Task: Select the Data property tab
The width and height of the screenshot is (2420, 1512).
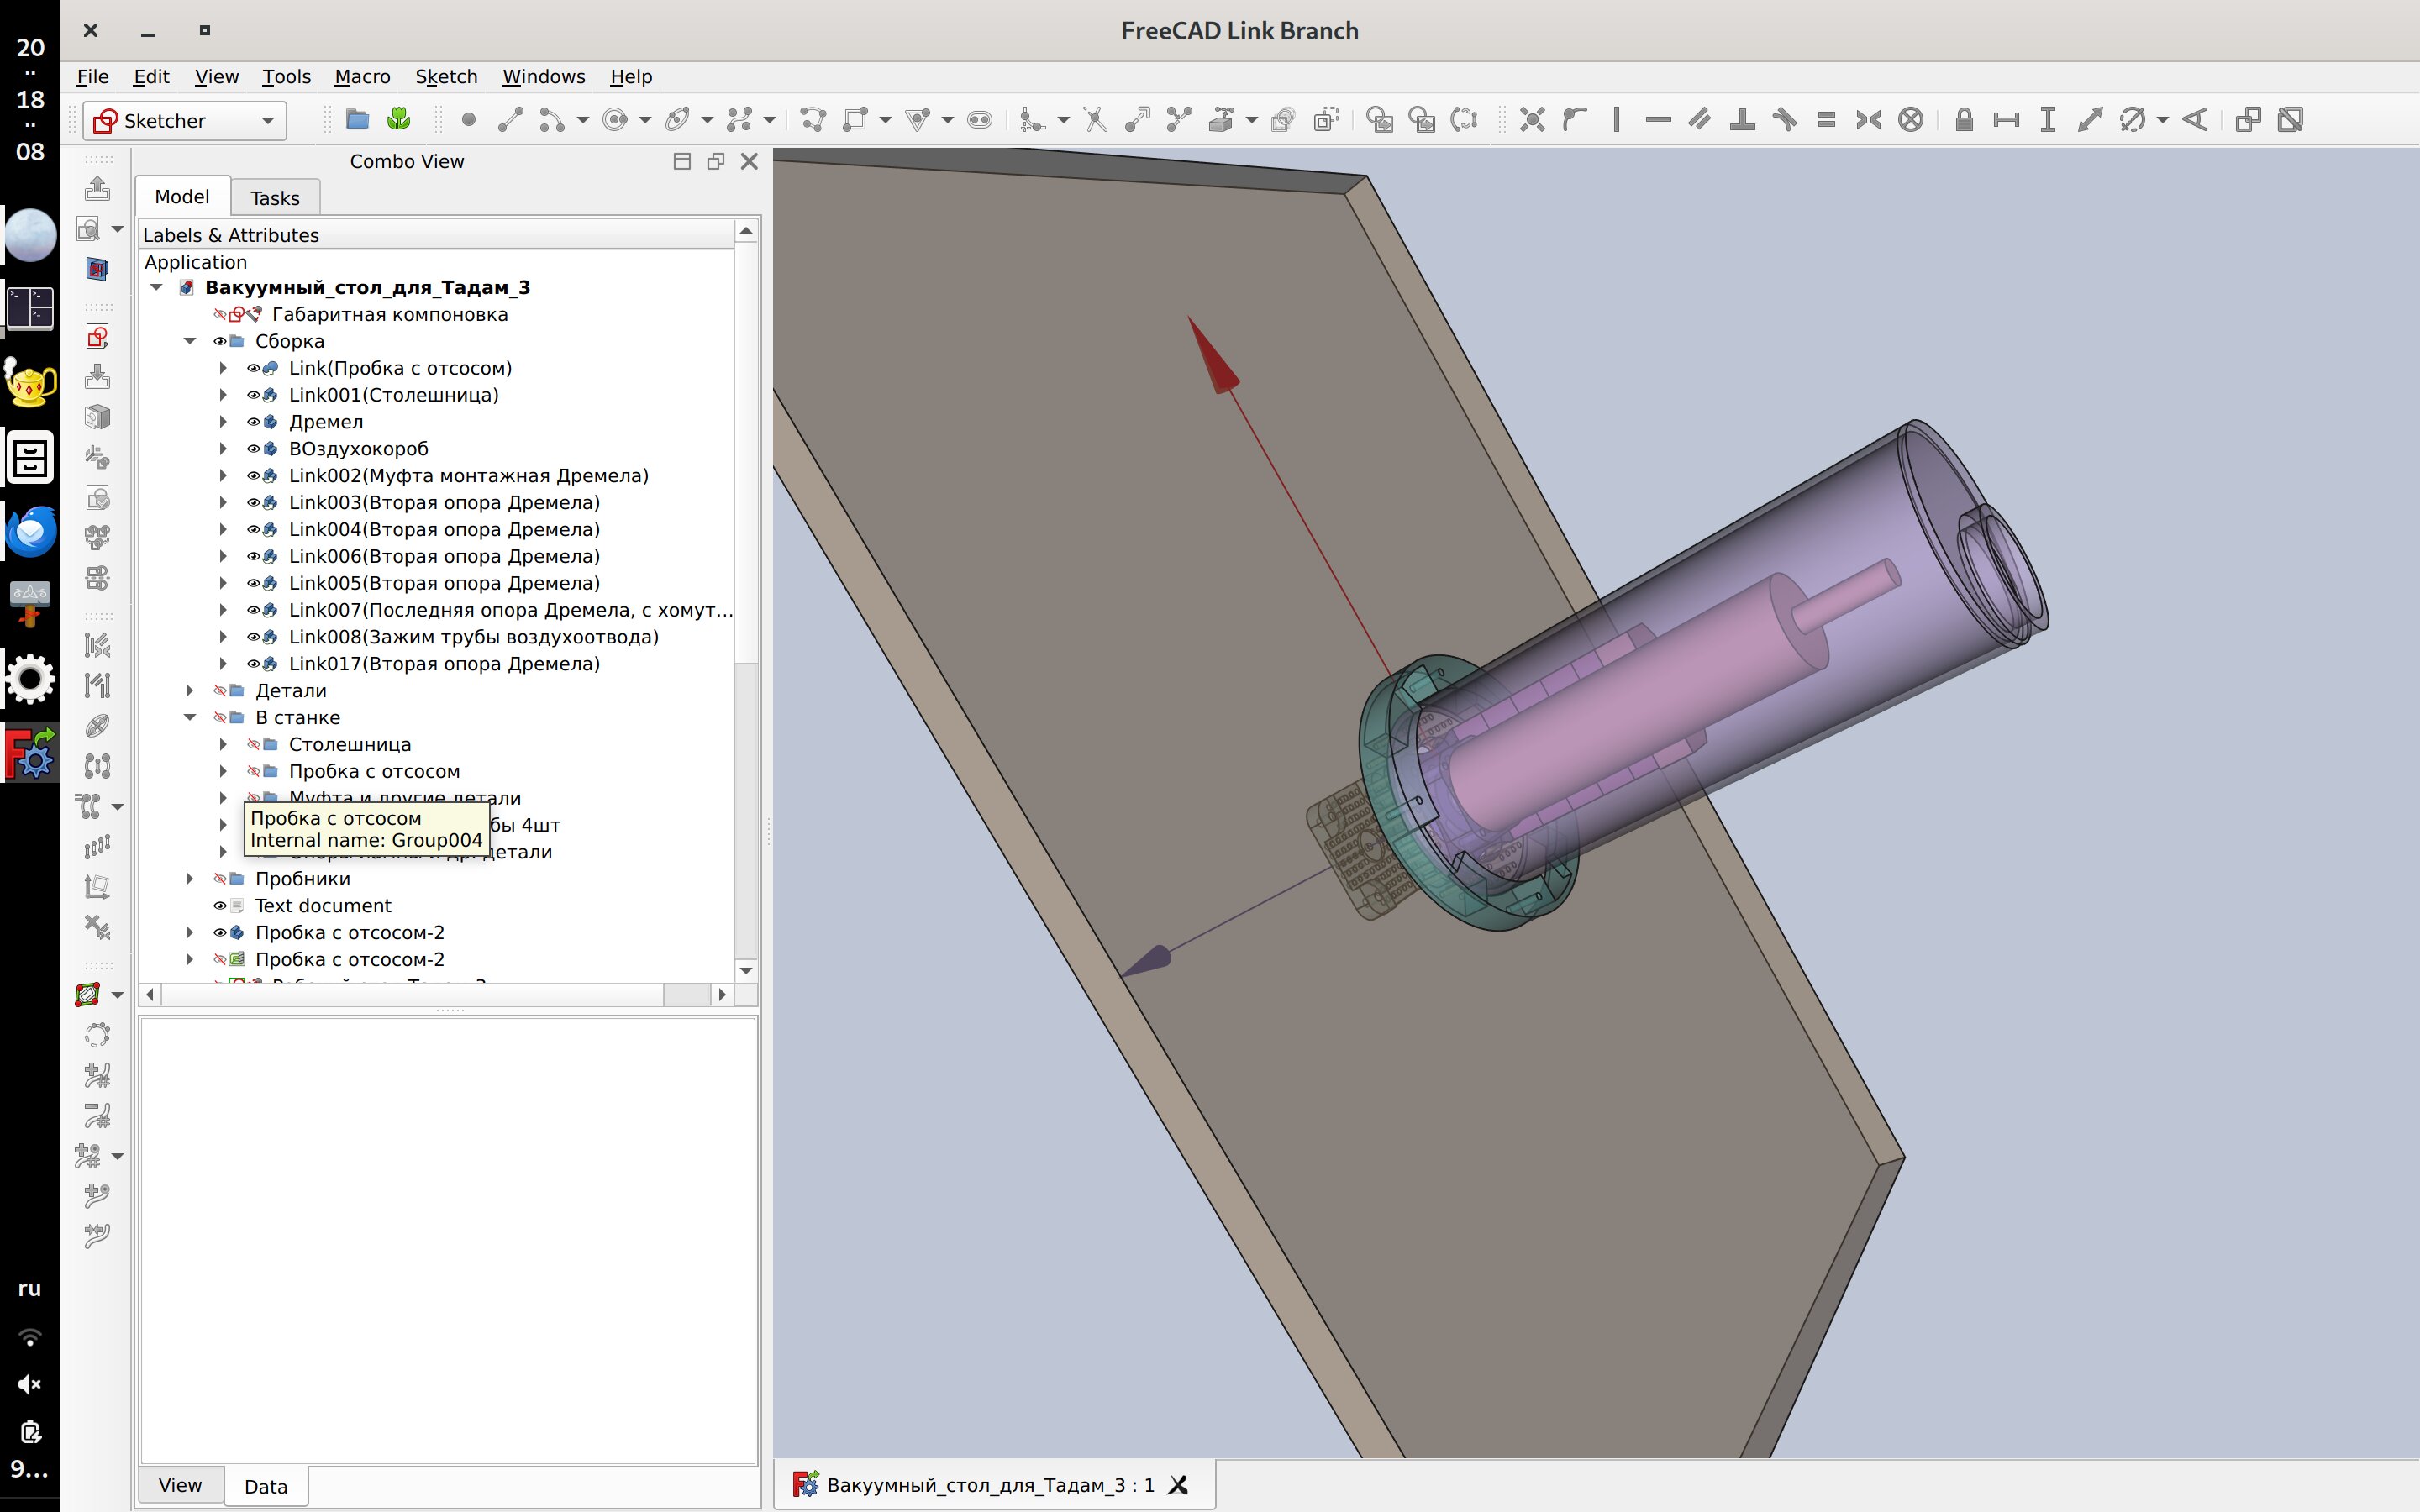Action: click(265, 1486)
